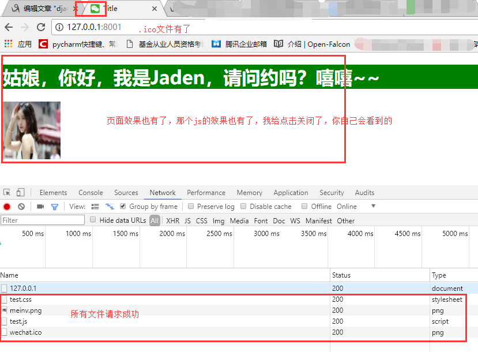Image resolution: width=478 pixels, height=352 pixels.
Task: Click the red record network log button
Action: (7, 207)
